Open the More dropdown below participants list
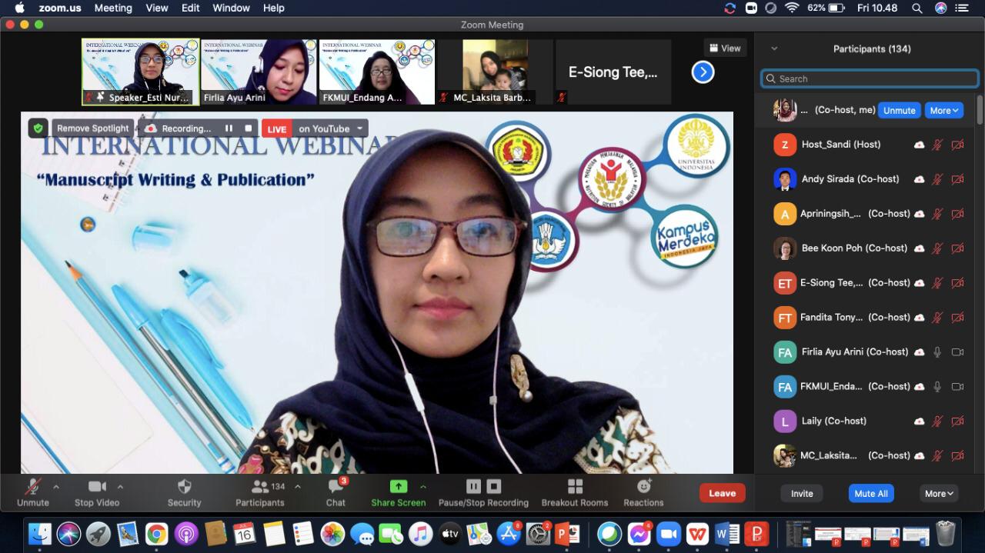The width and height of the screenshot is (985, 553). click(939, 494)
